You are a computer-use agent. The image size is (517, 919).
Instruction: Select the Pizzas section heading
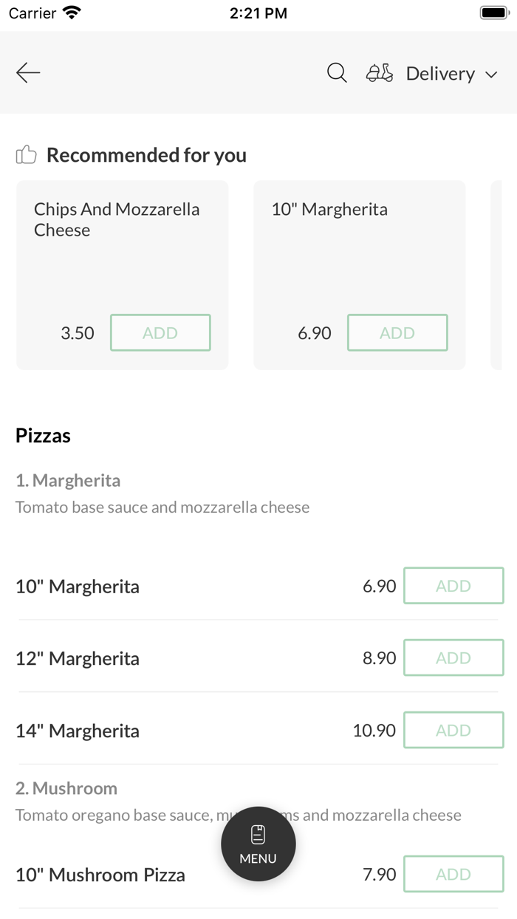[x=43, y=436]
